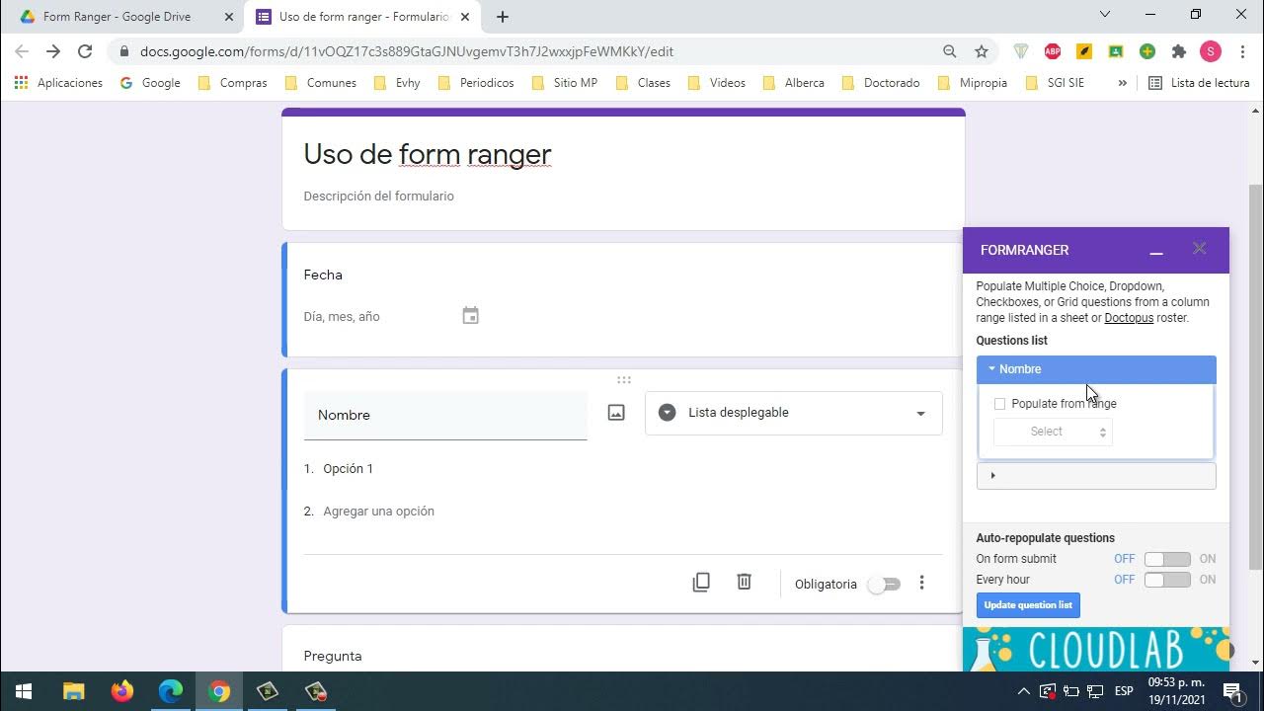
Task: Close the Form Ranger Drive tab
Action: (229, 17)
